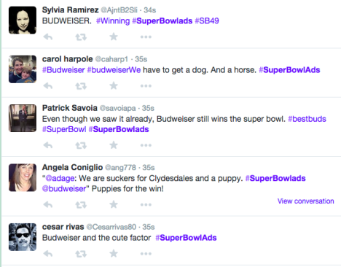Retweet cesar rivas's tweet
The height and width of the screenshot is (267, 341).
(x=81, y=254)
